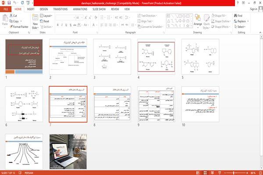Switch to Slide Sorter view in status bar
The width and height of the screenshot is (263, 175).
click(x=205, y=173)
